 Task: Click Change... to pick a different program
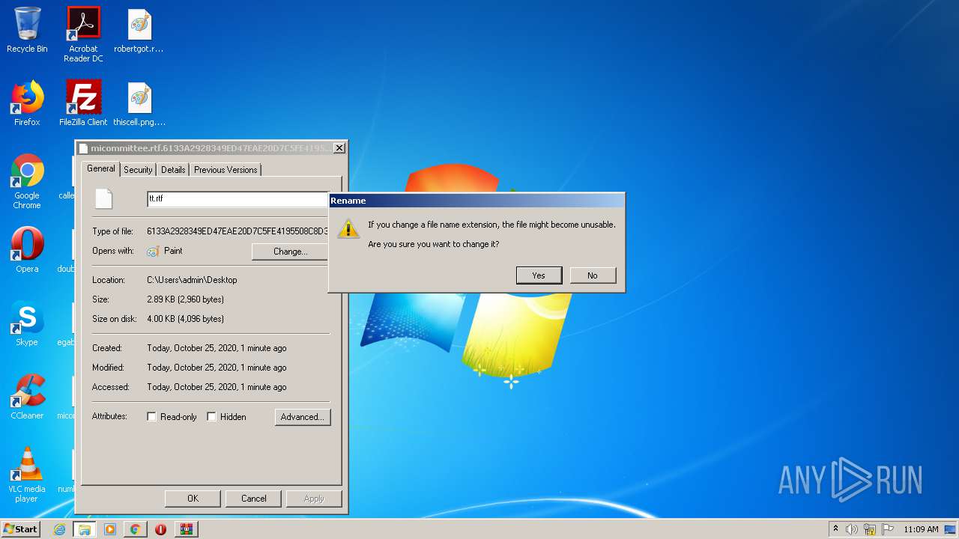290,252
